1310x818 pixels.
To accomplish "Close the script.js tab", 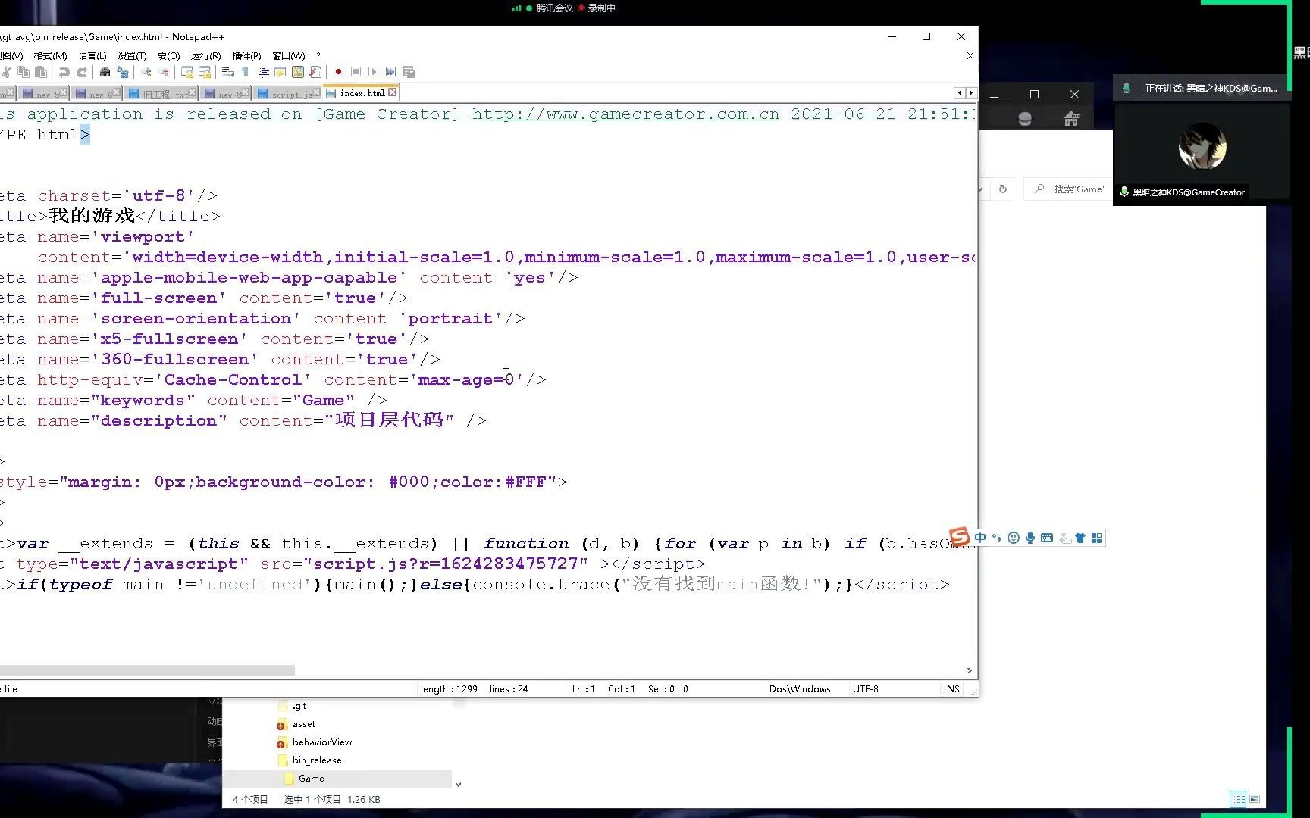I will (x=317, y=92).
